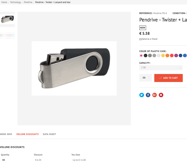Click the Send to a friend envelope icon
The height and width of the screenshot is (166, 187).
coord(141,39)
